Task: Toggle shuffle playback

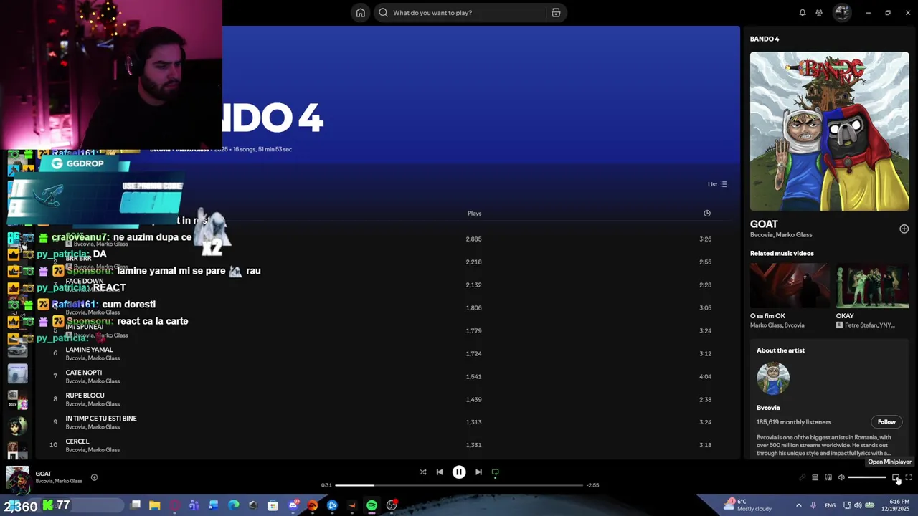Action: [x=422, y=472]
